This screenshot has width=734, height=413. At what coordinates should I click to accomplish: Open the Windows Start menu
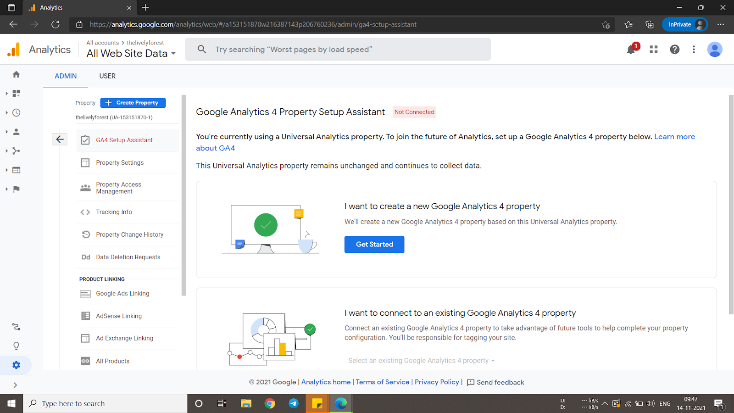point(11,403)
